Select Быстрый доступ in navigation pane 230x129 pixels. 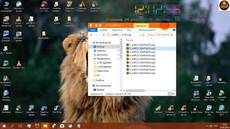click(103, 43)
